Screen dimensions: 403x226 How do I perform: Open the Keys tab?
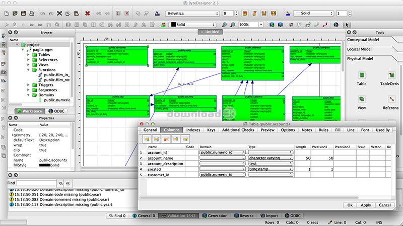pos(211,130)
